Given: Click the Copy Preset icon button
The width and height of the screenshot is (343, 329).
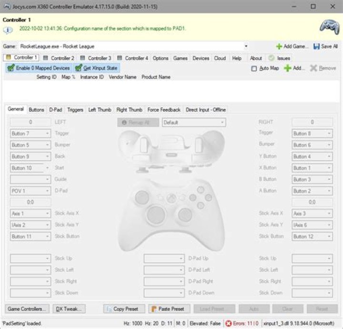Looking at the screenshot, I should (x=109, y=309).
